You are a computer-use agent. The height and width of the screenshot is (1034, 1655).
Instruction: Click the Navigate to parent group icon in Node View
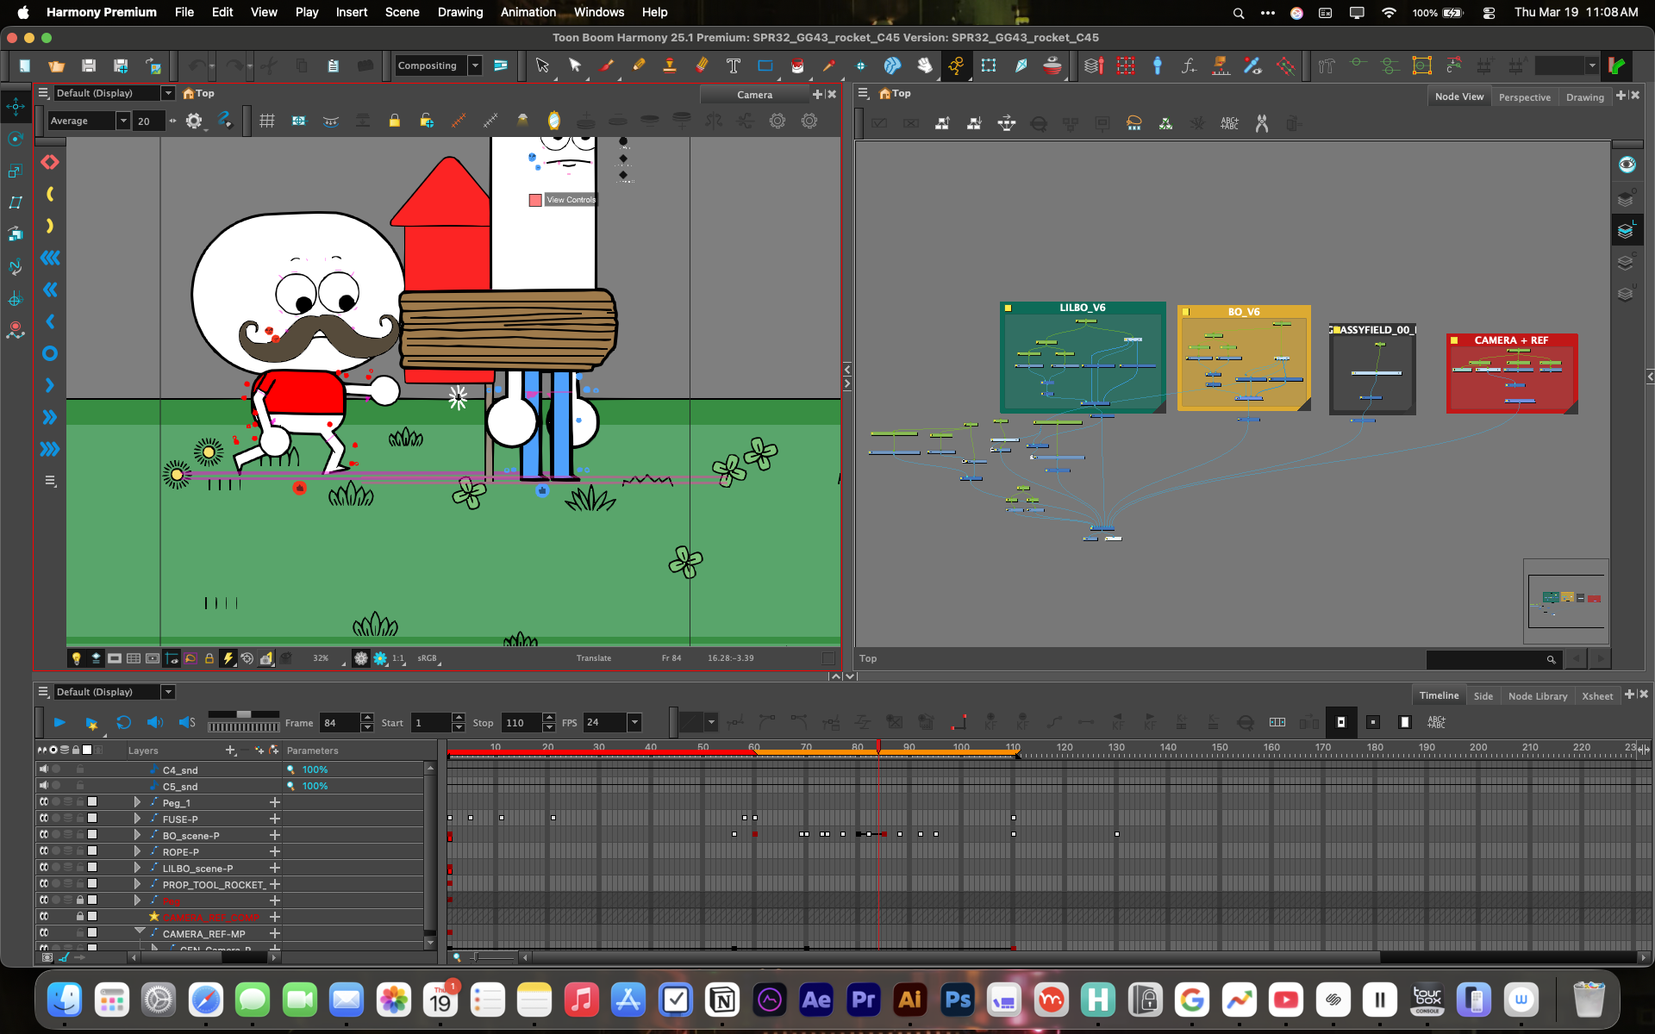tap(942, 124)
